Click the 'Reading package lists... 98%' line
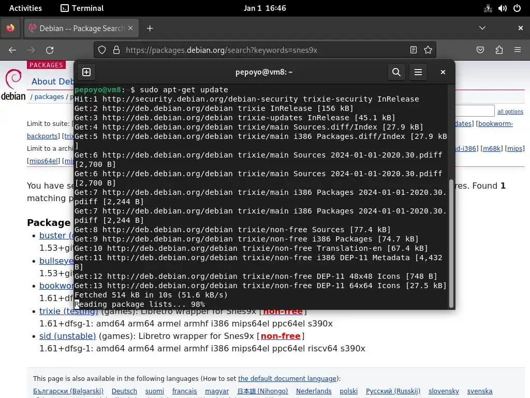Viewport: 530px width, 398px height. point(140,304)
